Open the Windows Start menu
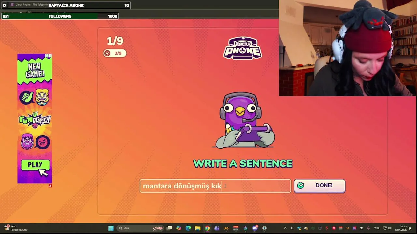 (x=111, y=228)
